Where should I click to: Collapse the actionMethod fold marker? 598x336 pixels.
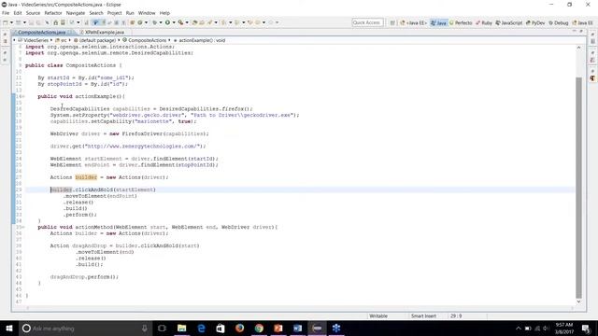click(22, 227)
